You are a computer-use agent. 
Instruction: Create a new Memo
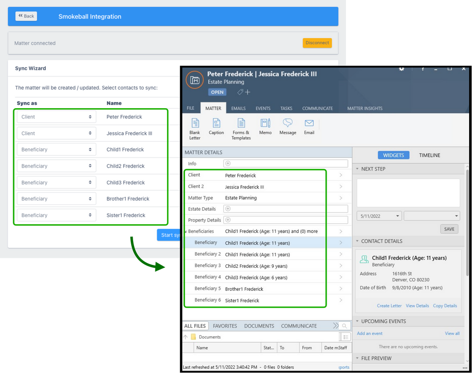point(265,126)
